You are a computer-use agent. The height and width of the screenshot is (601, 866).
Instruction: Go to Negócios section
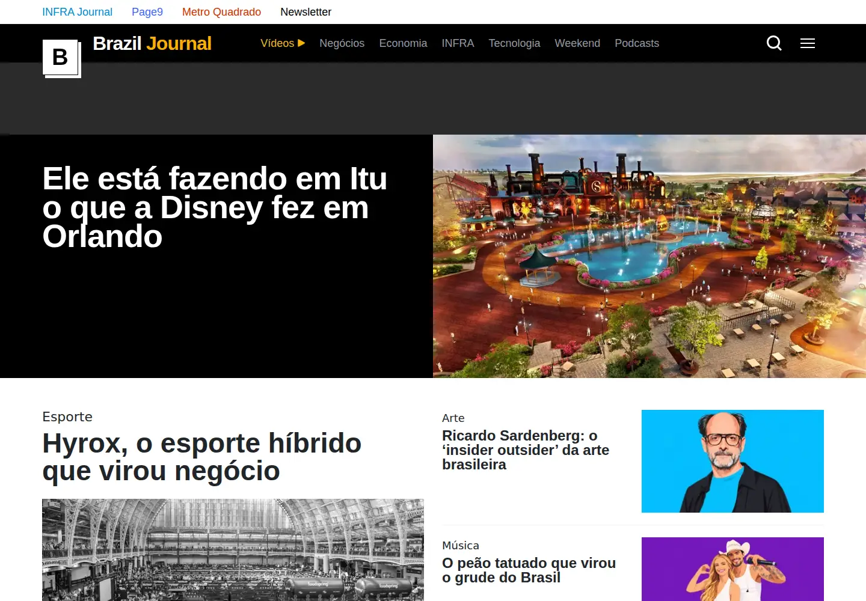(342, 43)
